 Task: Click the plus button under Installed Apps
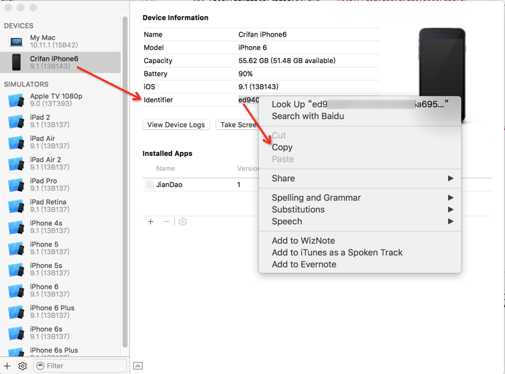coord(151,222)
